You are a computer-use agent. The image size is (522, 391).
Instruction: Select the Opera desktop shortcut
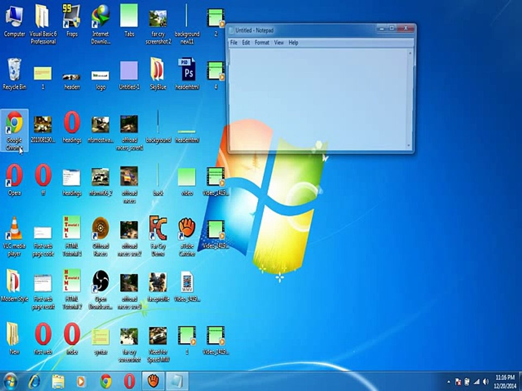(x=14, y=180)
